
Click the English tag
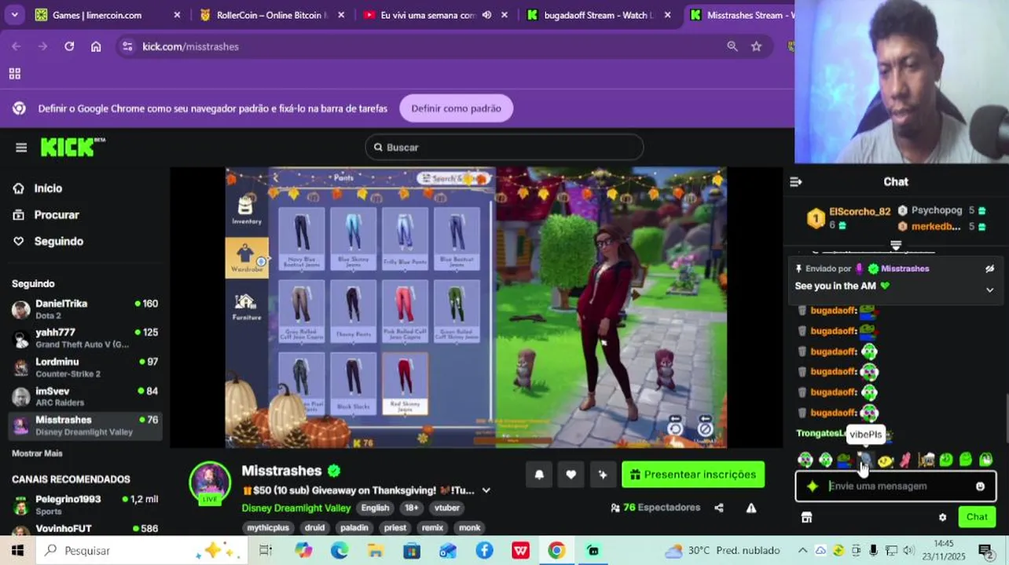375,508
